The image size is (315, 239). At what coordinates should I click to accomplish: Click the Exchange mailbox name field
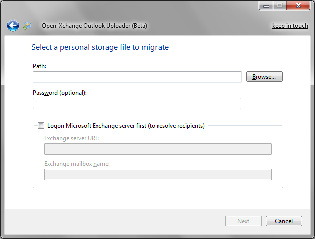[158, 174]
